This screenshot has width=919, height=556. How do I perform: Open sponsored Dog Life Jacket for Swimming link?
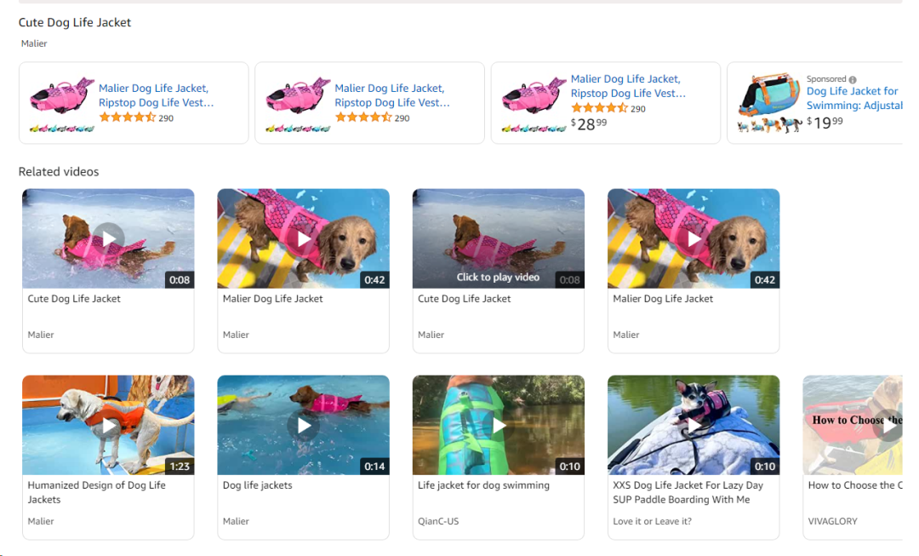[x=854, y=99]
